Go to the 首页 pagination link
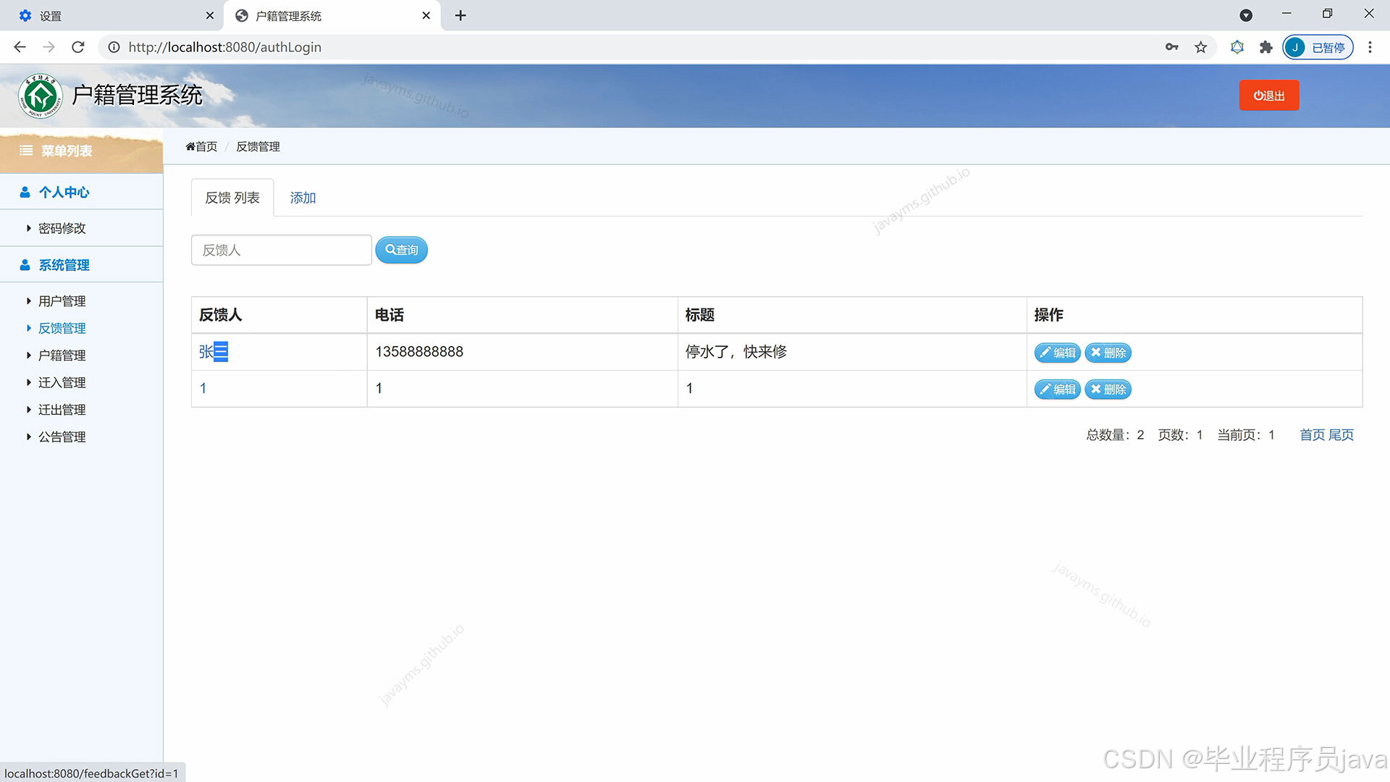 tap(1313, 435)
